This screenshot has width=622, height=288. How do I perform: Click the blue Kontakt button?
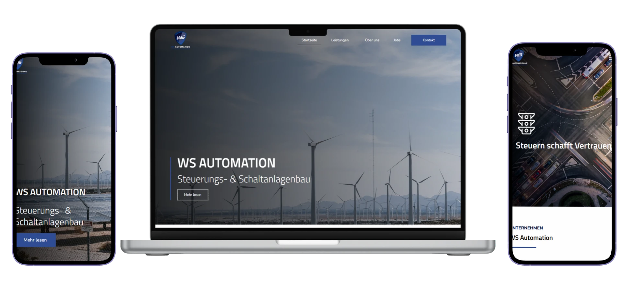point(428,40)
